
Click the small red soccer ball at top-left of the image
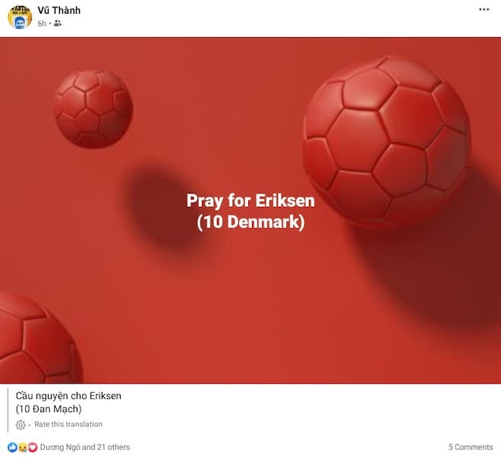[93, 109]
